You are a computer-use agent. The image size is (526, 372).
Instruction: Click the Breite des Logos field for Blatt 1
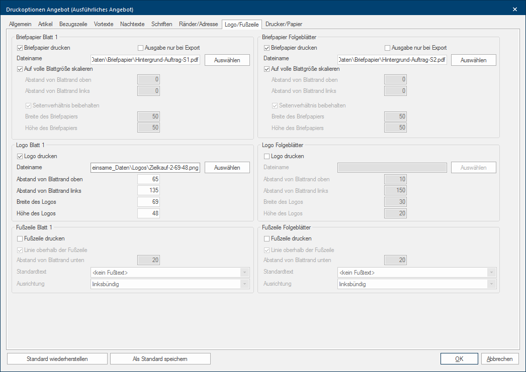tap(149, 202)
